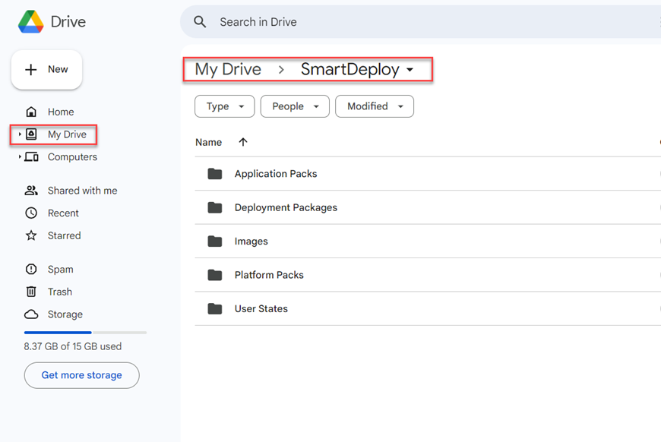The image size is (661, 442).
Task: Click the Name column header
Action: tap(209, 143)
